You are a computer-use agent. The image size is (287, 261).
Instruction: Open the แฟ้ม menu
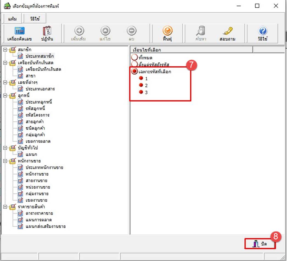(12, 19)
